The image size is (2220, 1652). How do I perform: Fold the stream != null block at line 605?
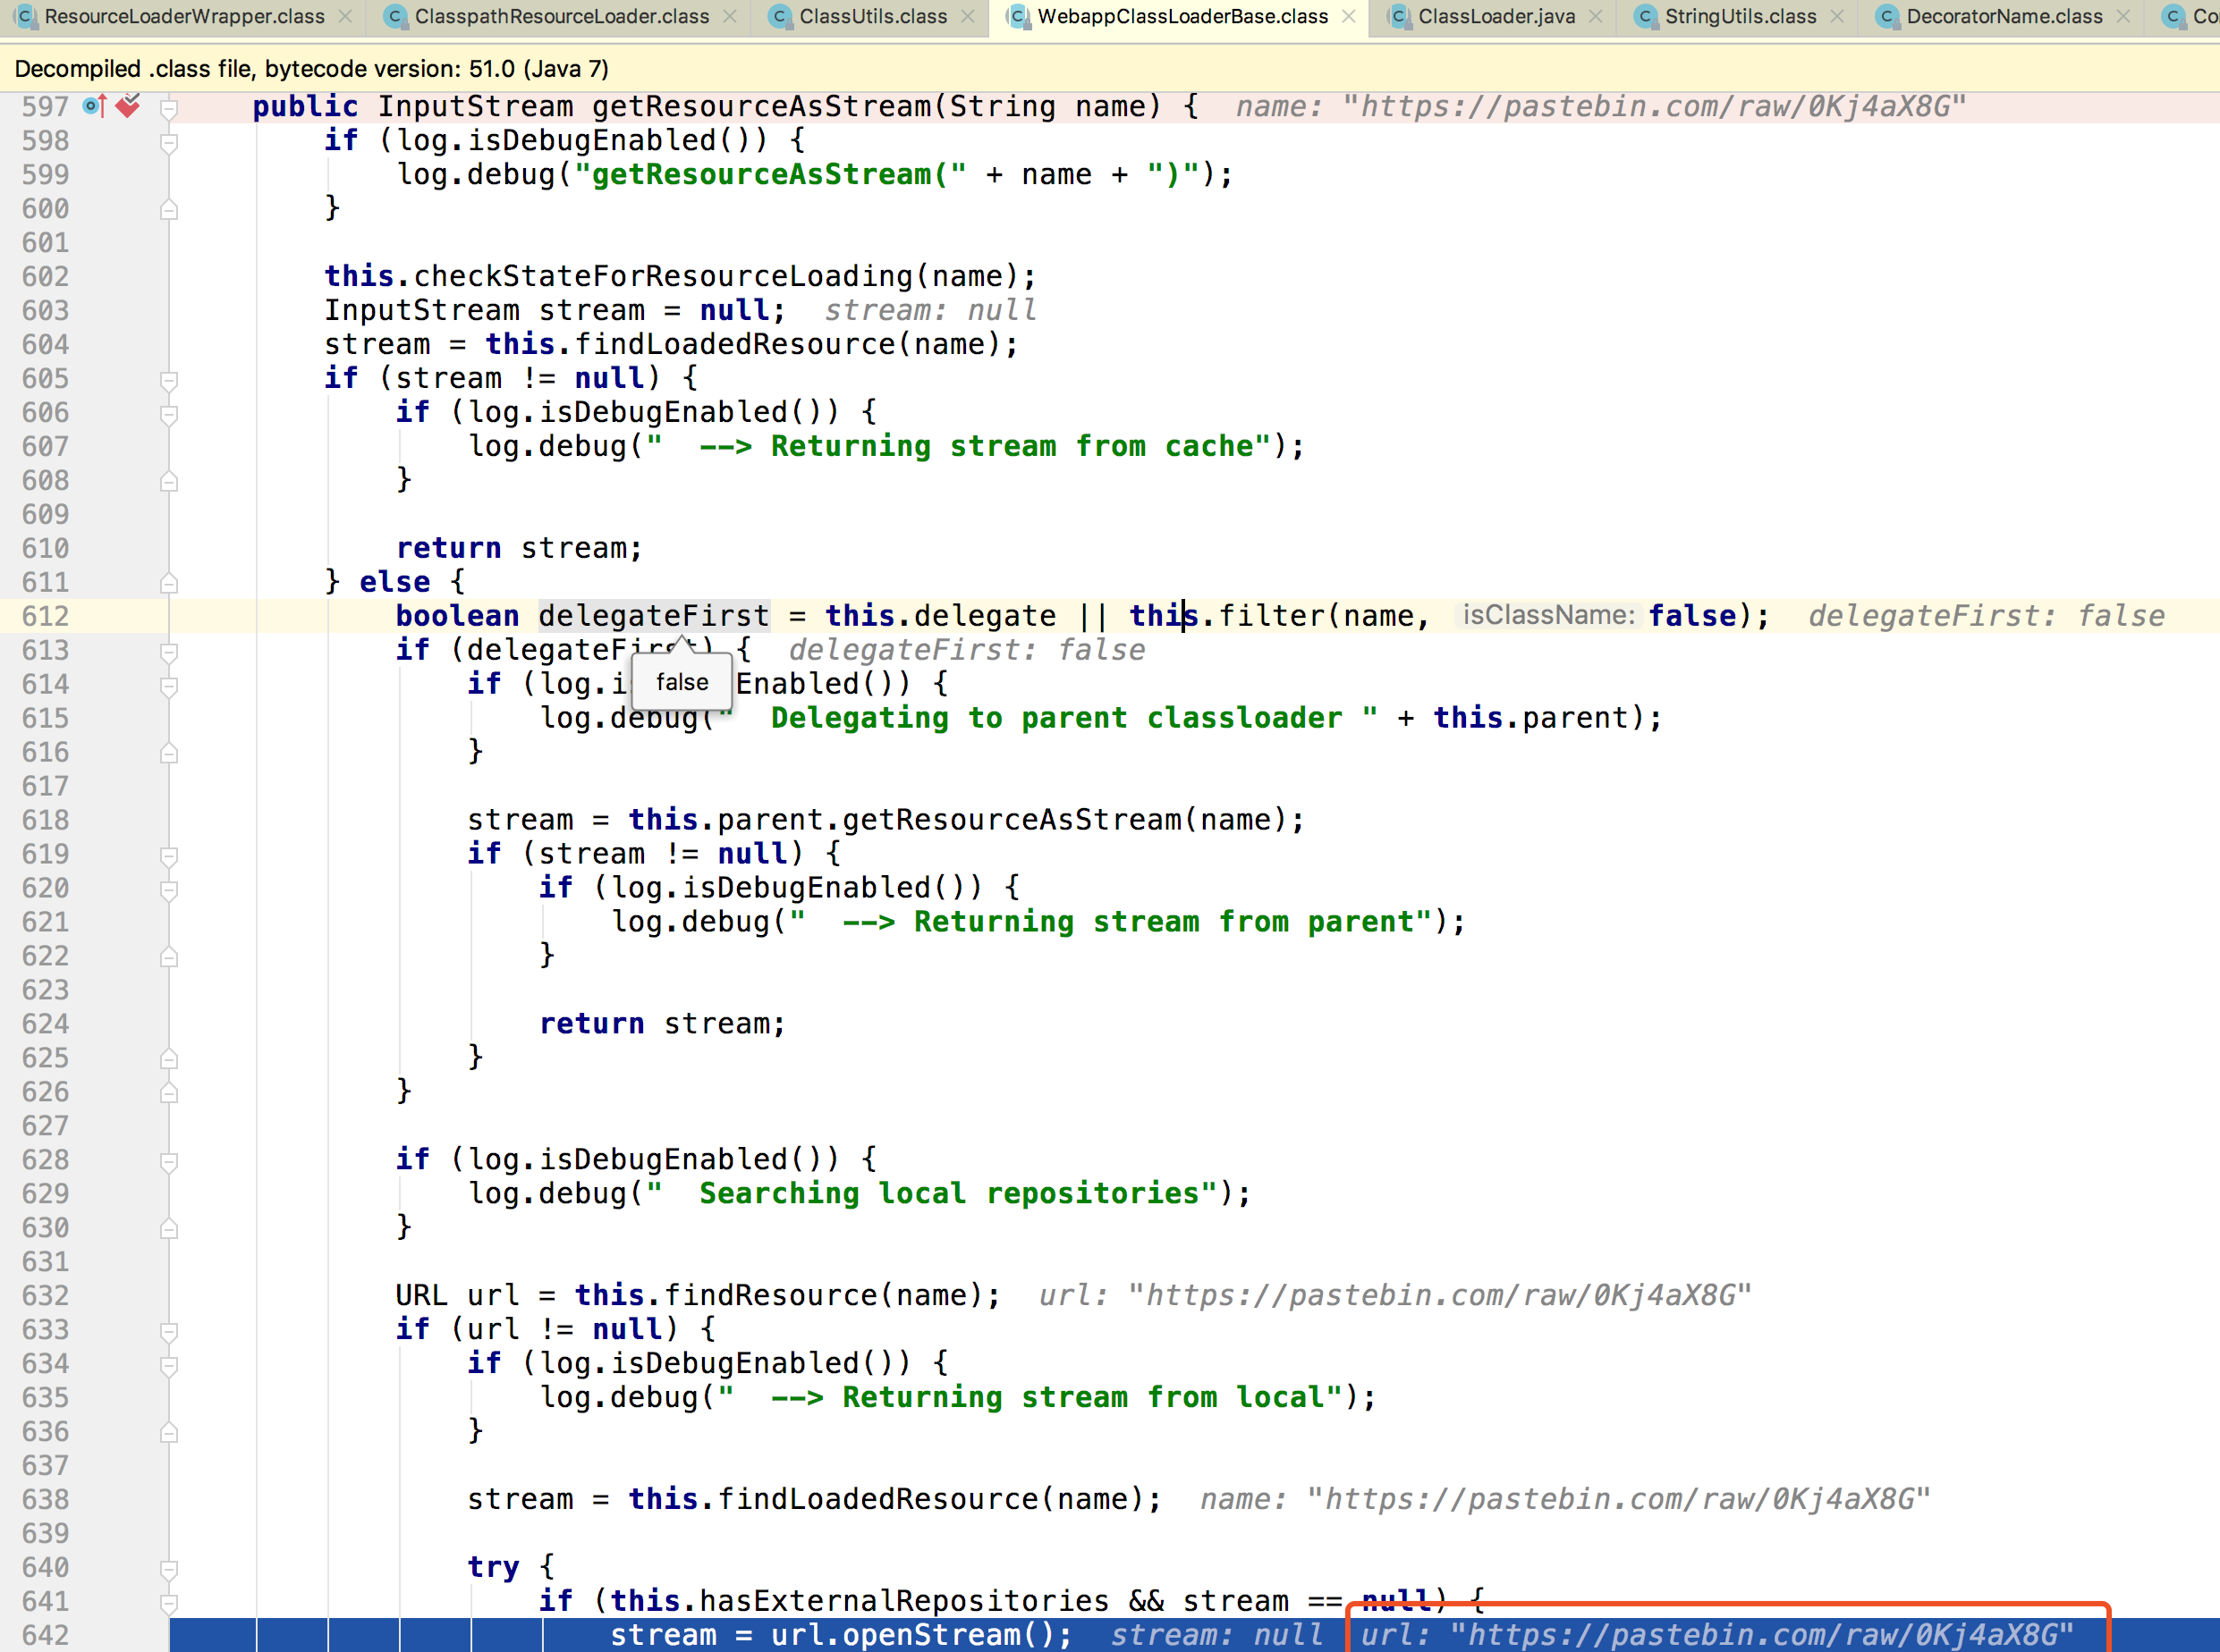pyautogui.click(x=169, y=380)
